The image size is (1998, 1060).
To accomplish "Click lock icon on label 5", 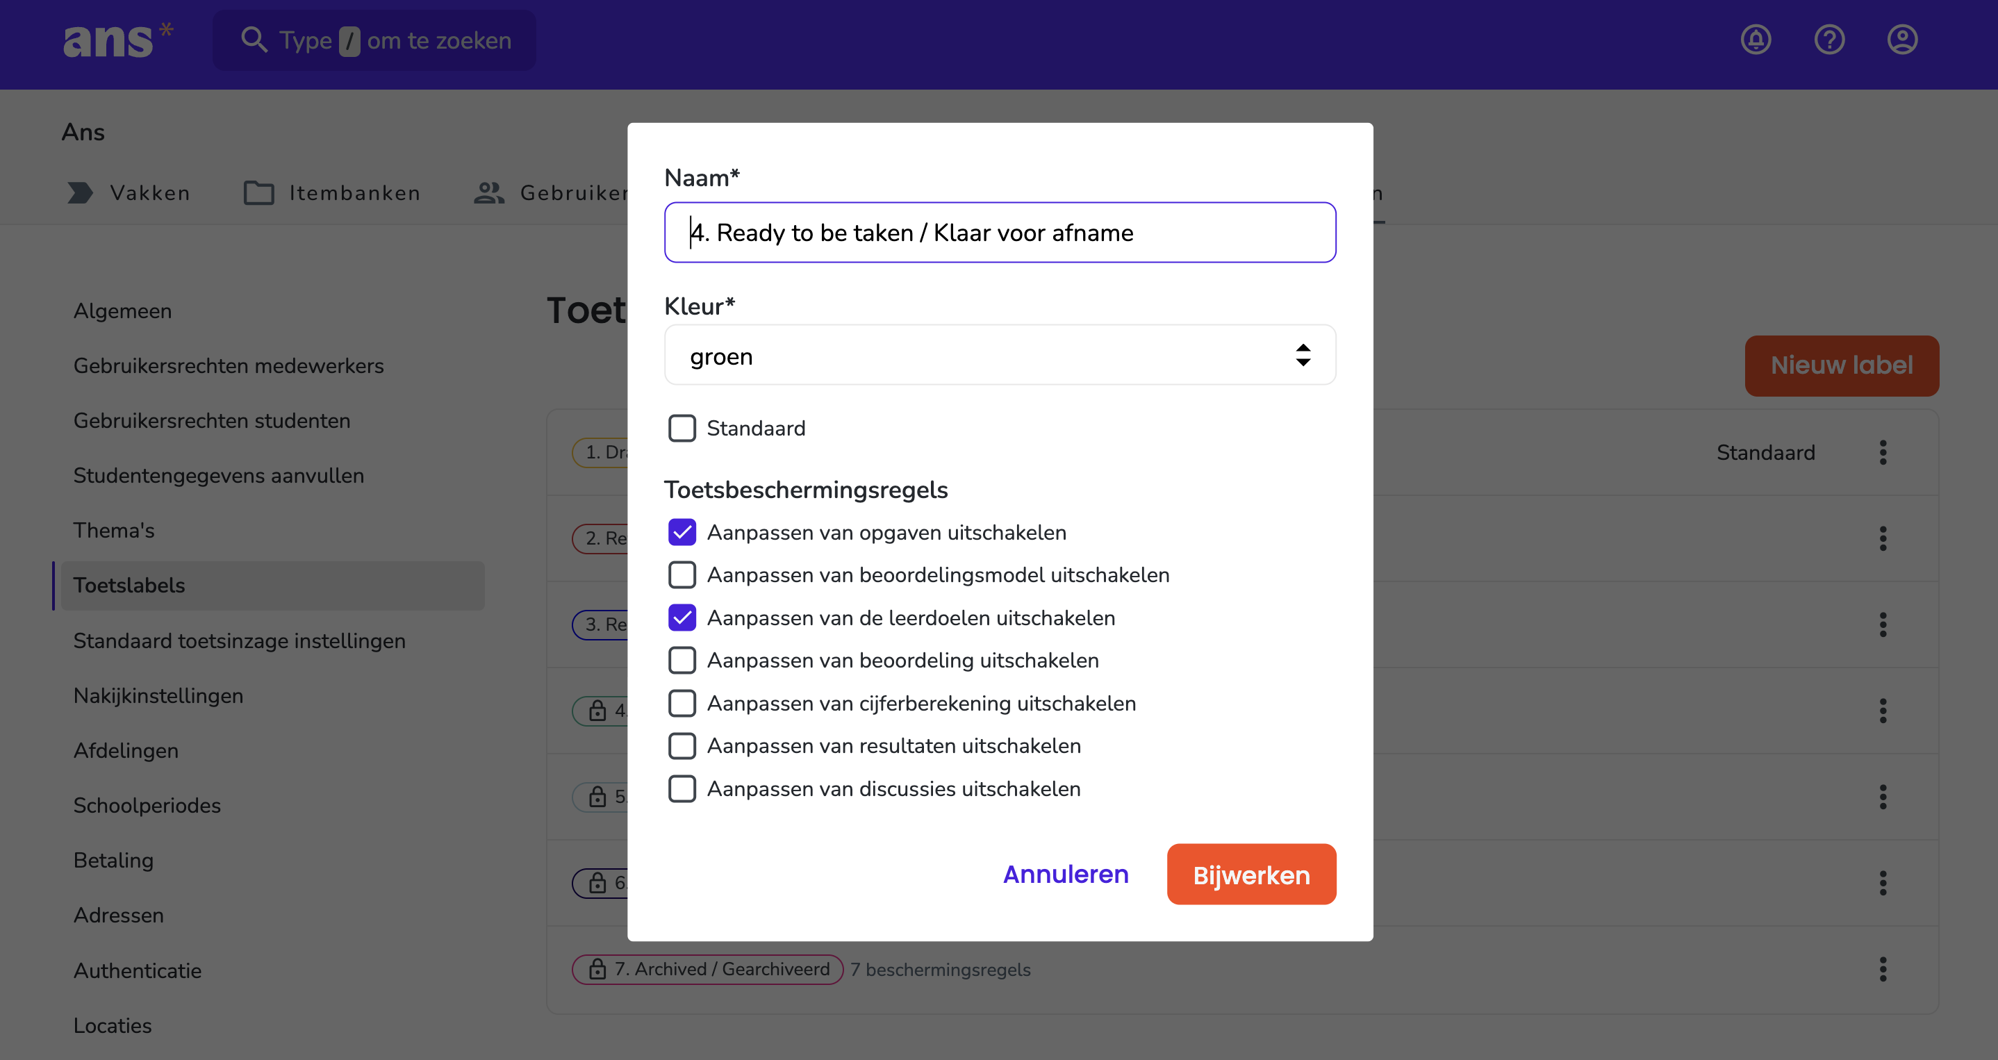I will click(x=597, y=796).
